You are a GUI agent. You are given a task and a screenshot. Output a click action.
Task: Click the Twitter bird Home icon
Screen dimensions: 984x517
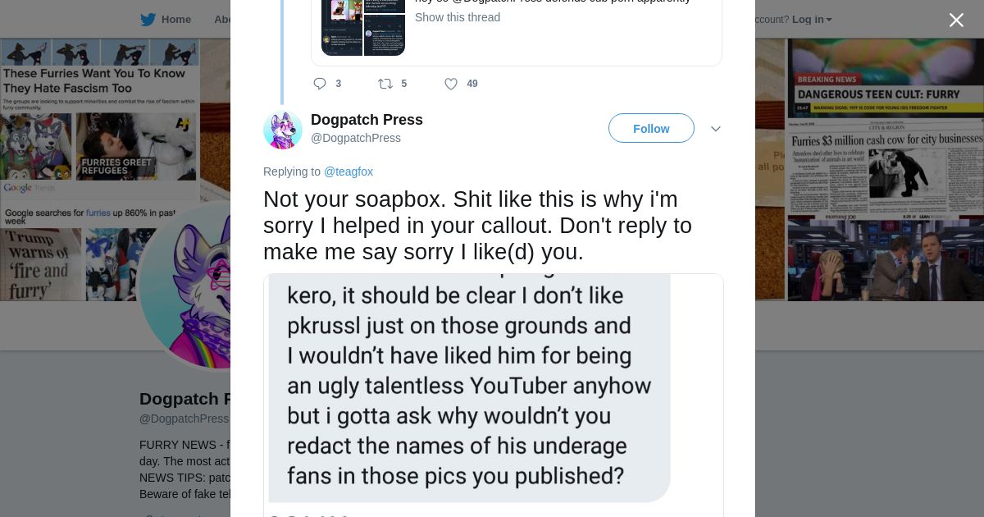(x=148, y=20)
